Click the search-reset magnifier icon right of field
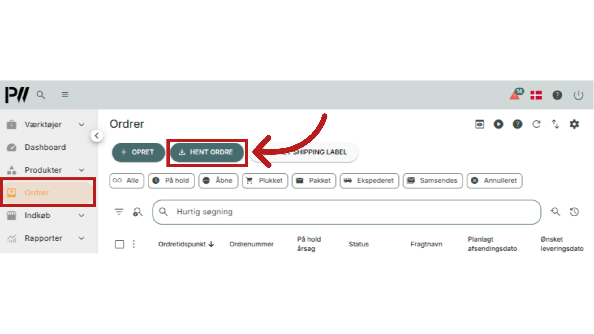The width and height of the screenshot is (594, 334). 555,212
